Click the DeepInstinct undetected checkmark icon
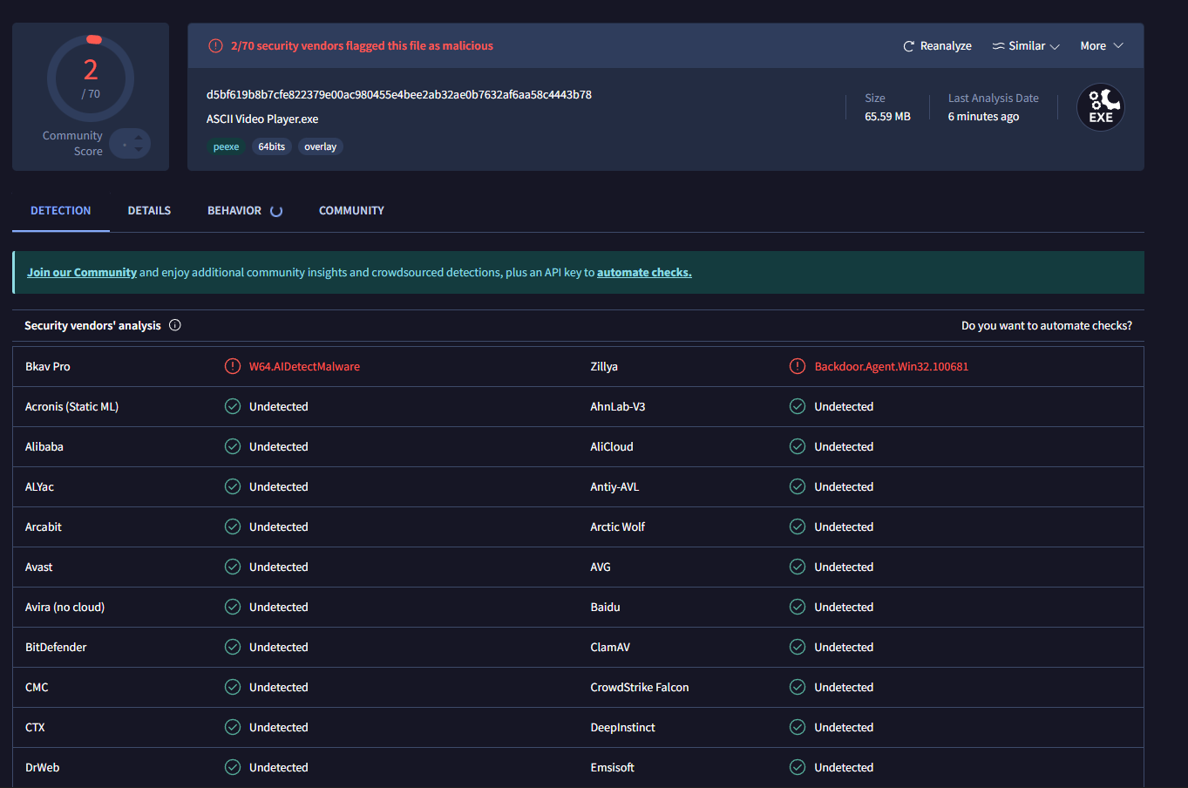The image size is (1188, 788). click(x=798, y=727)
